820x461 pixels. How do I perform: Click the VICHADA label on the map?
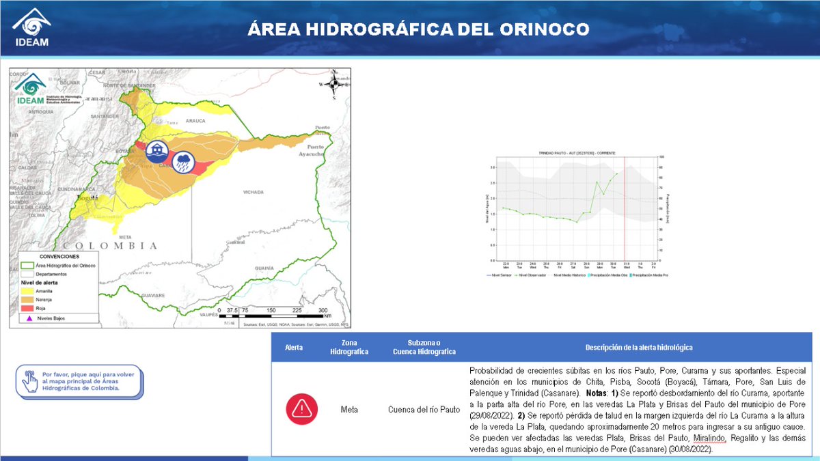252,192
